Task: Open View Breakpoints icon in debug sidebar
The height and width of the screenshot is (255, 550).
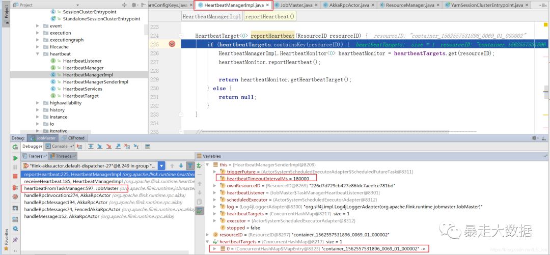Action: 15,188
